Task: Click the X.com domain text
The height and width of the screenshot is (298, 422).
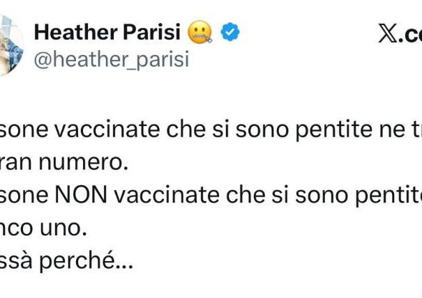Action: point(400,33)
